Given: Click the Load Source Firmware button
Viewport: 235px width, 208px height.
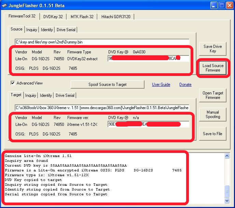Looking at the screenshot, I should pos(213,68).
